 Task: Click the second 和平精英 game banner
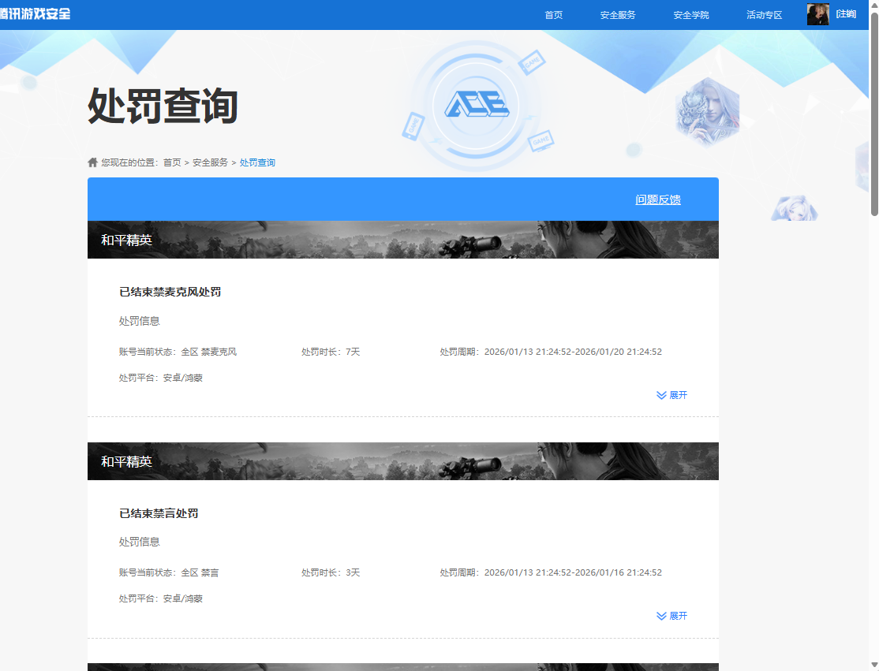point(402,461)
